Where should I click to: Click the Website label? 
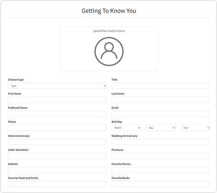[x=13, y=164]
